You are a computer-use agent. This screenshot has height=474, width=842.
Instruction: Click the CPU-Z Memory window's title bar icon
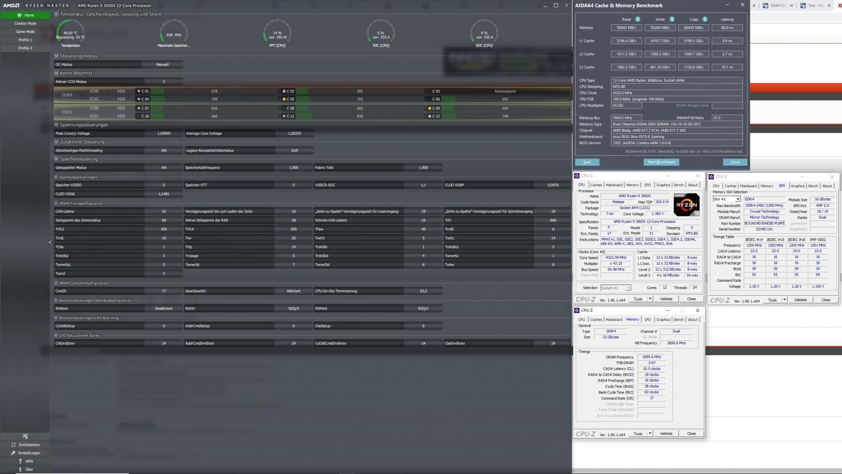pos(577,311)
